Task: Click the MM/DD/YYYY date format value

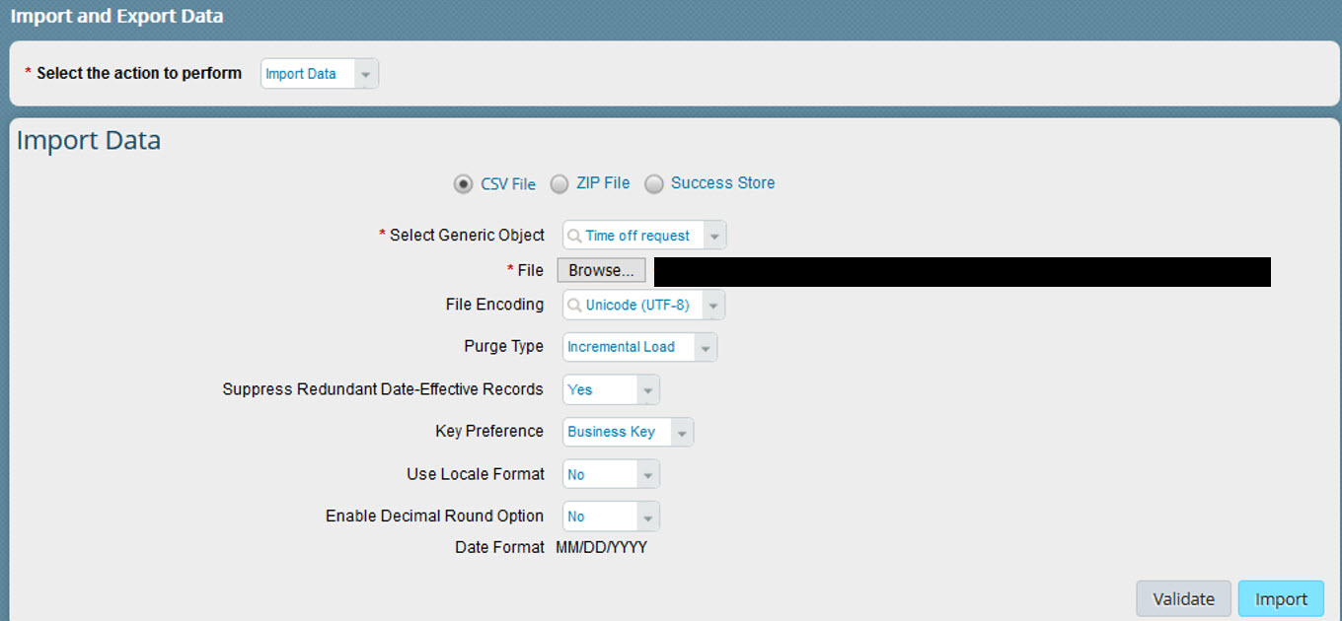Action: (x=602, y=547)
